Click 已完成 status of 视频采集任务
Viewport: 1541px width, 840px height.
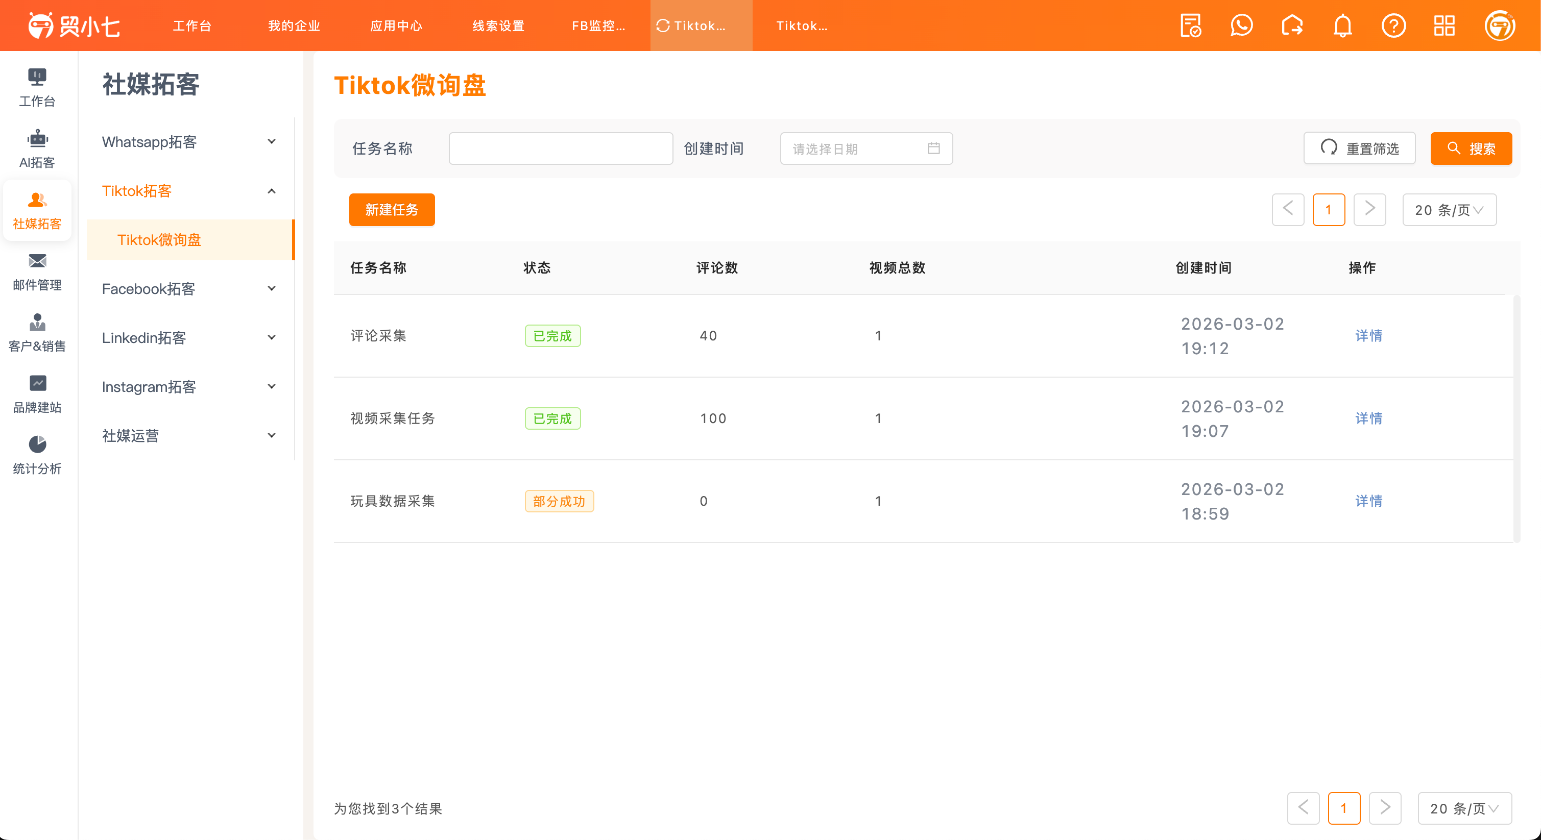[x=553, y=418]
